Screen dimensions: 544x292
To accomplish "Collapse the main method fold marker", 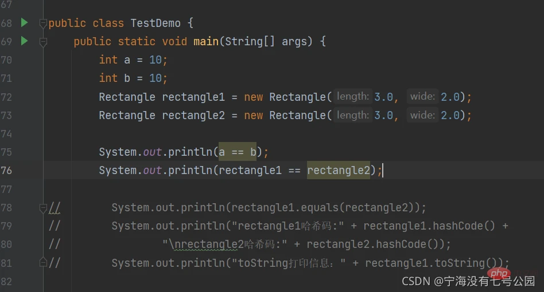I will (x=43, y=42).
